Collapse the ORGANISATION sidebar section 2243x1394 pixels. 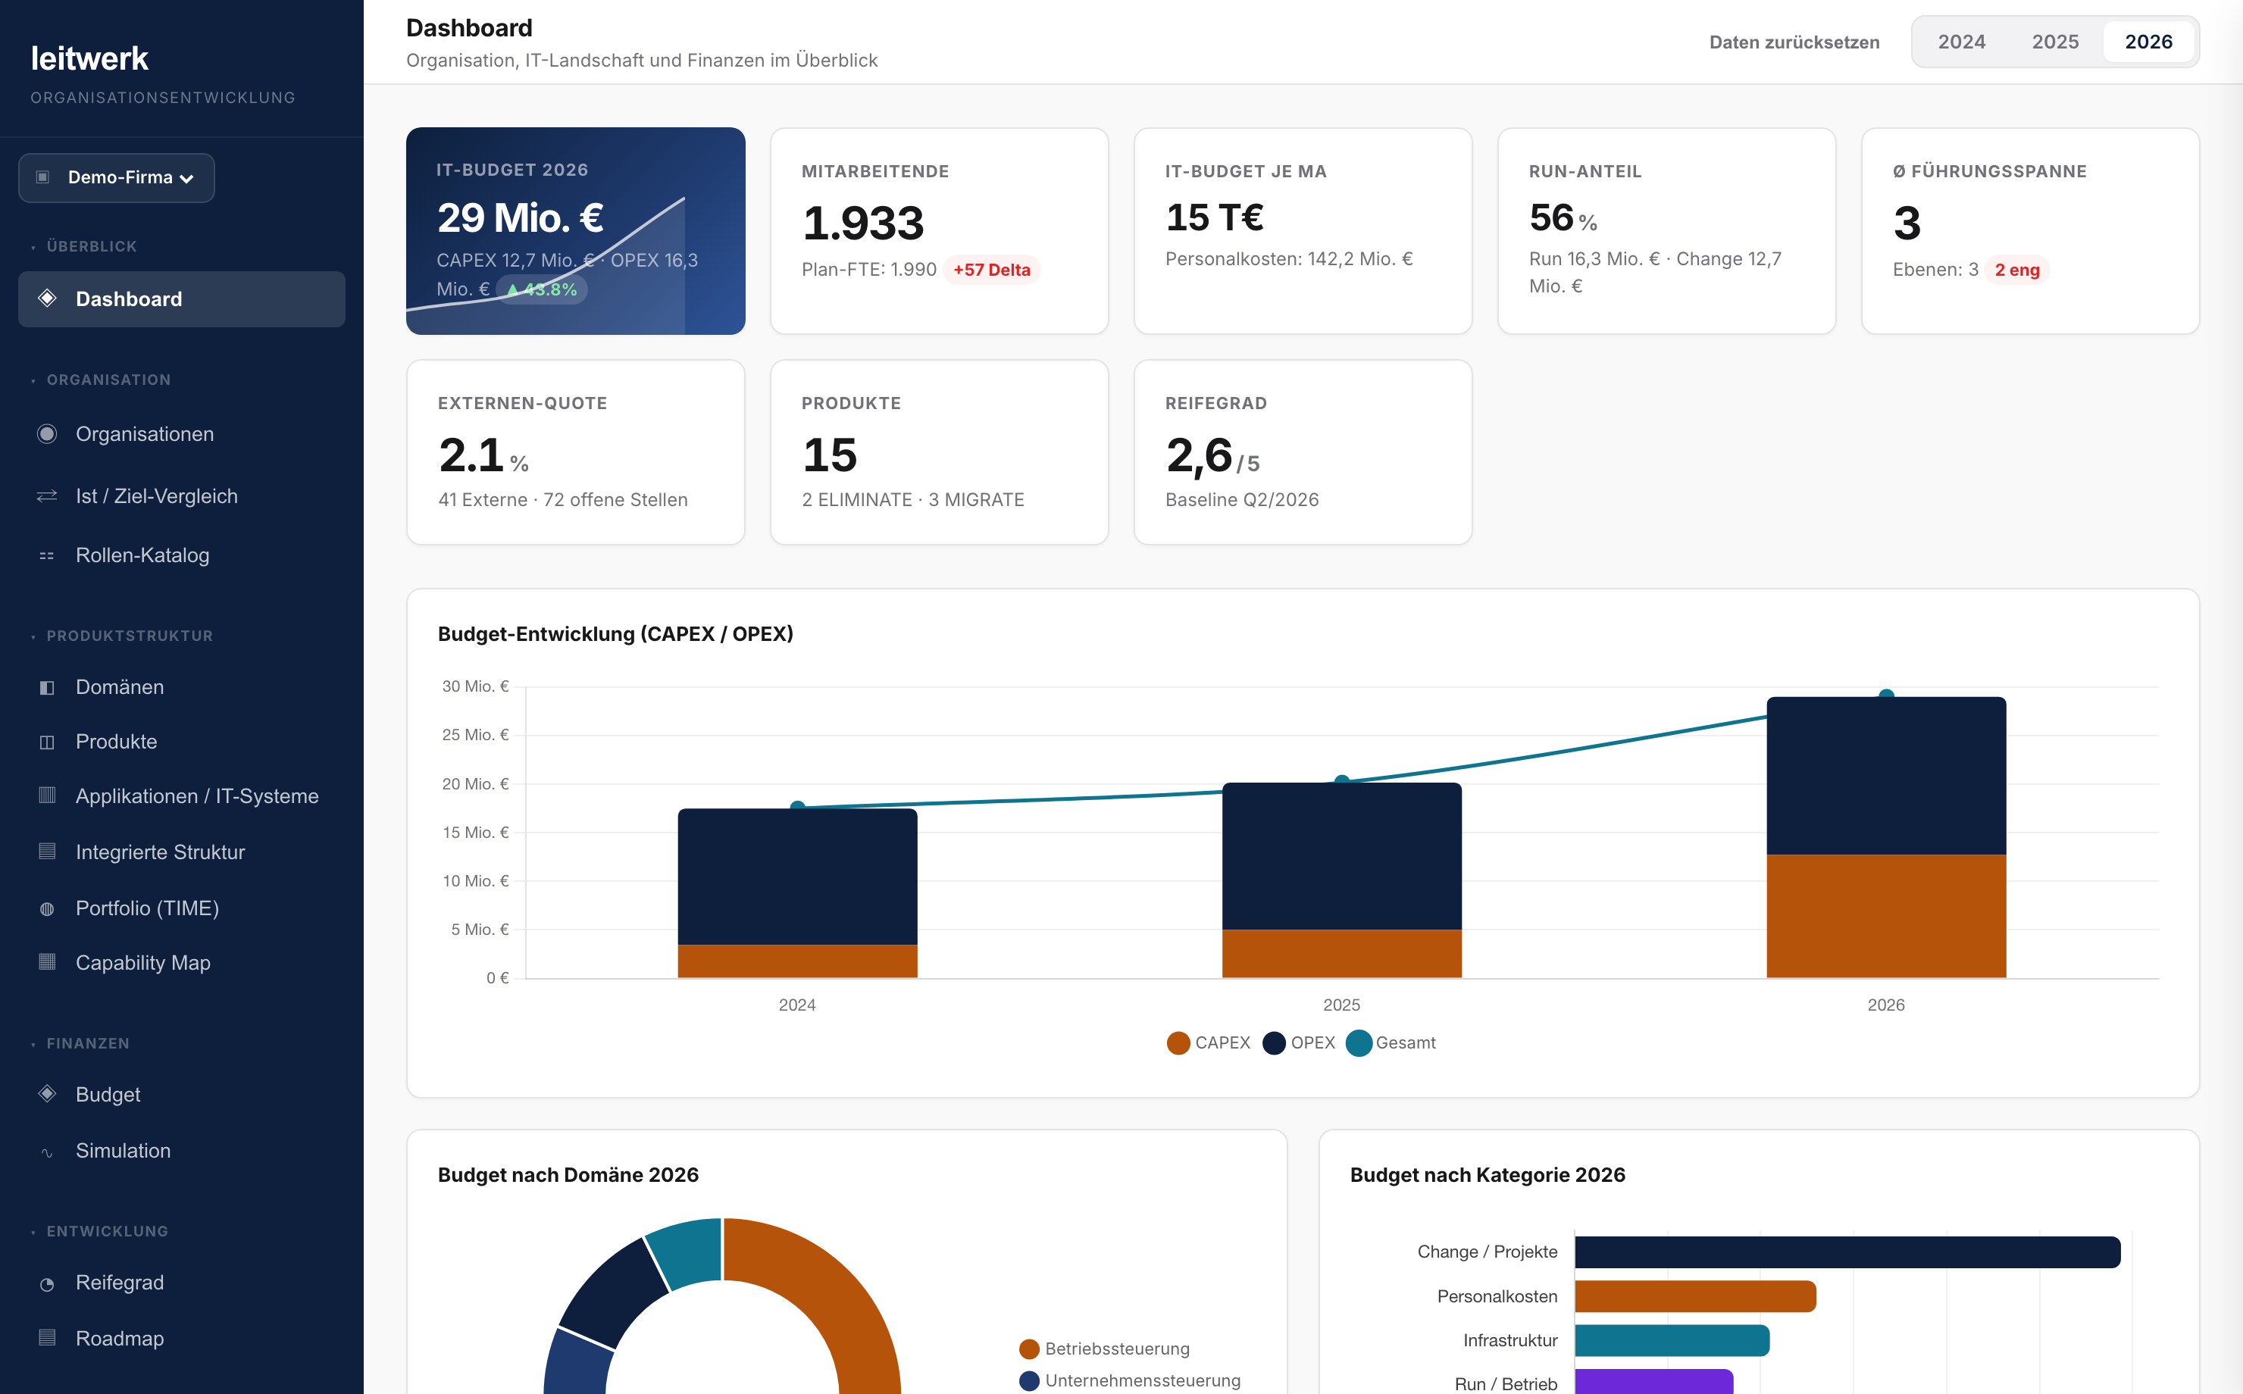click(101, 380)
